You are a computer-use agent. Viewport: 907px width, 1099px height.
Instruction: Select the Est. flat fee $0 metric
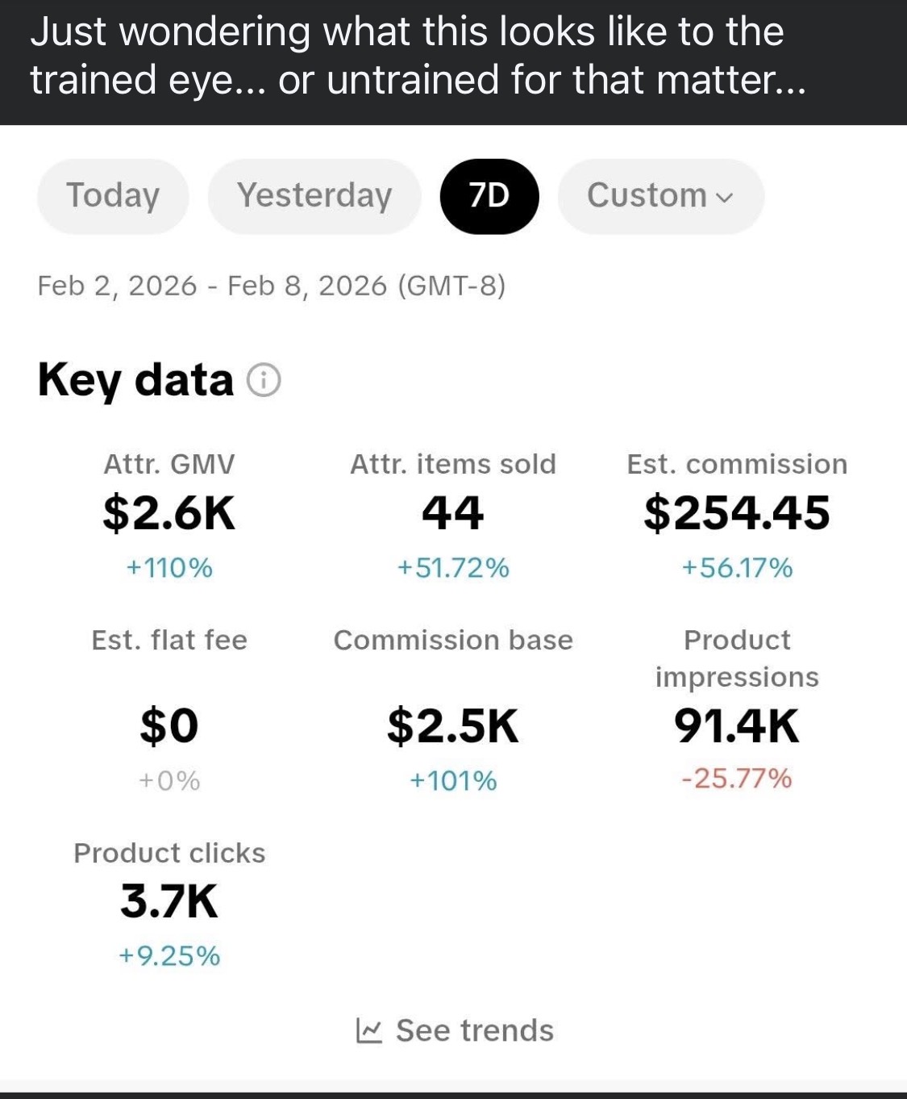tap(169, 725)
